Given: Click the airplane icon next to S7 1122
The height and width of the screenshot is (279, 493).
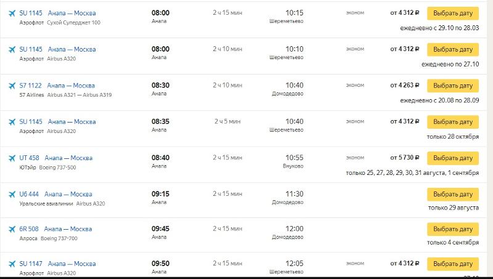Looking at the screenshot, I should (12, 86).
